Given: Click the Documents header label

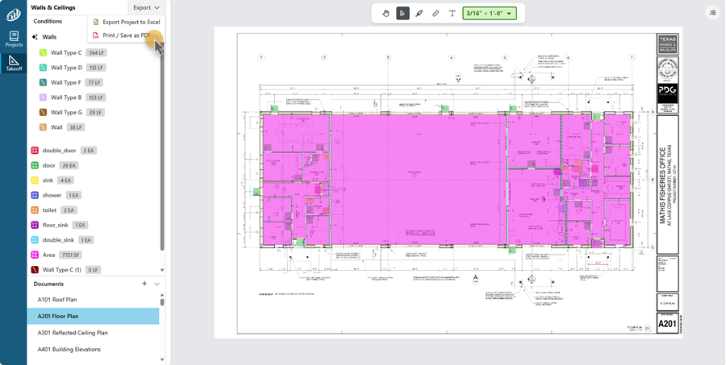Looking at the screenshot, I should pos(48,284).
